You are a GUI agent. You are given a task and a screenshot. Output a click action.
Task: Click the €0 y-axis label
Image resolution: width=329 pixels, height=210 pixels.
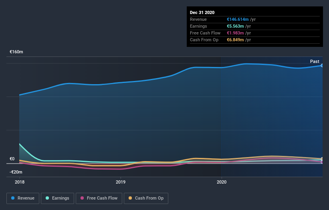pyautogui.click(x=12, y=159)
